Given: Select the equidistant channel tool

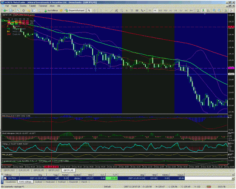Looking at the screenshot, I should [x=116, y=11].
